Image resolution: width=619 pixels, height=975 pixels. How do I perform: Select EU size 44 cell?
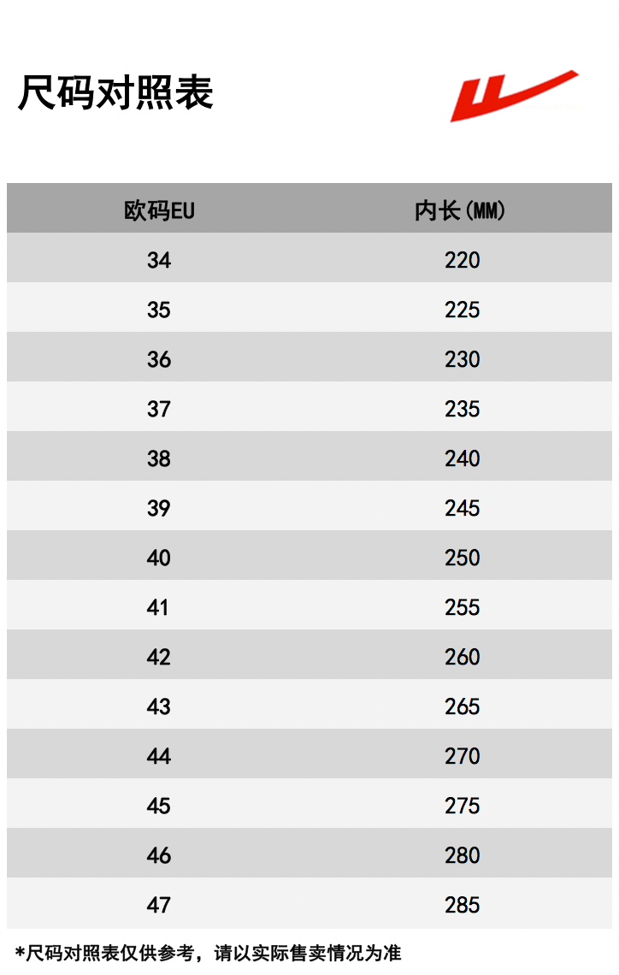(159, 756)
